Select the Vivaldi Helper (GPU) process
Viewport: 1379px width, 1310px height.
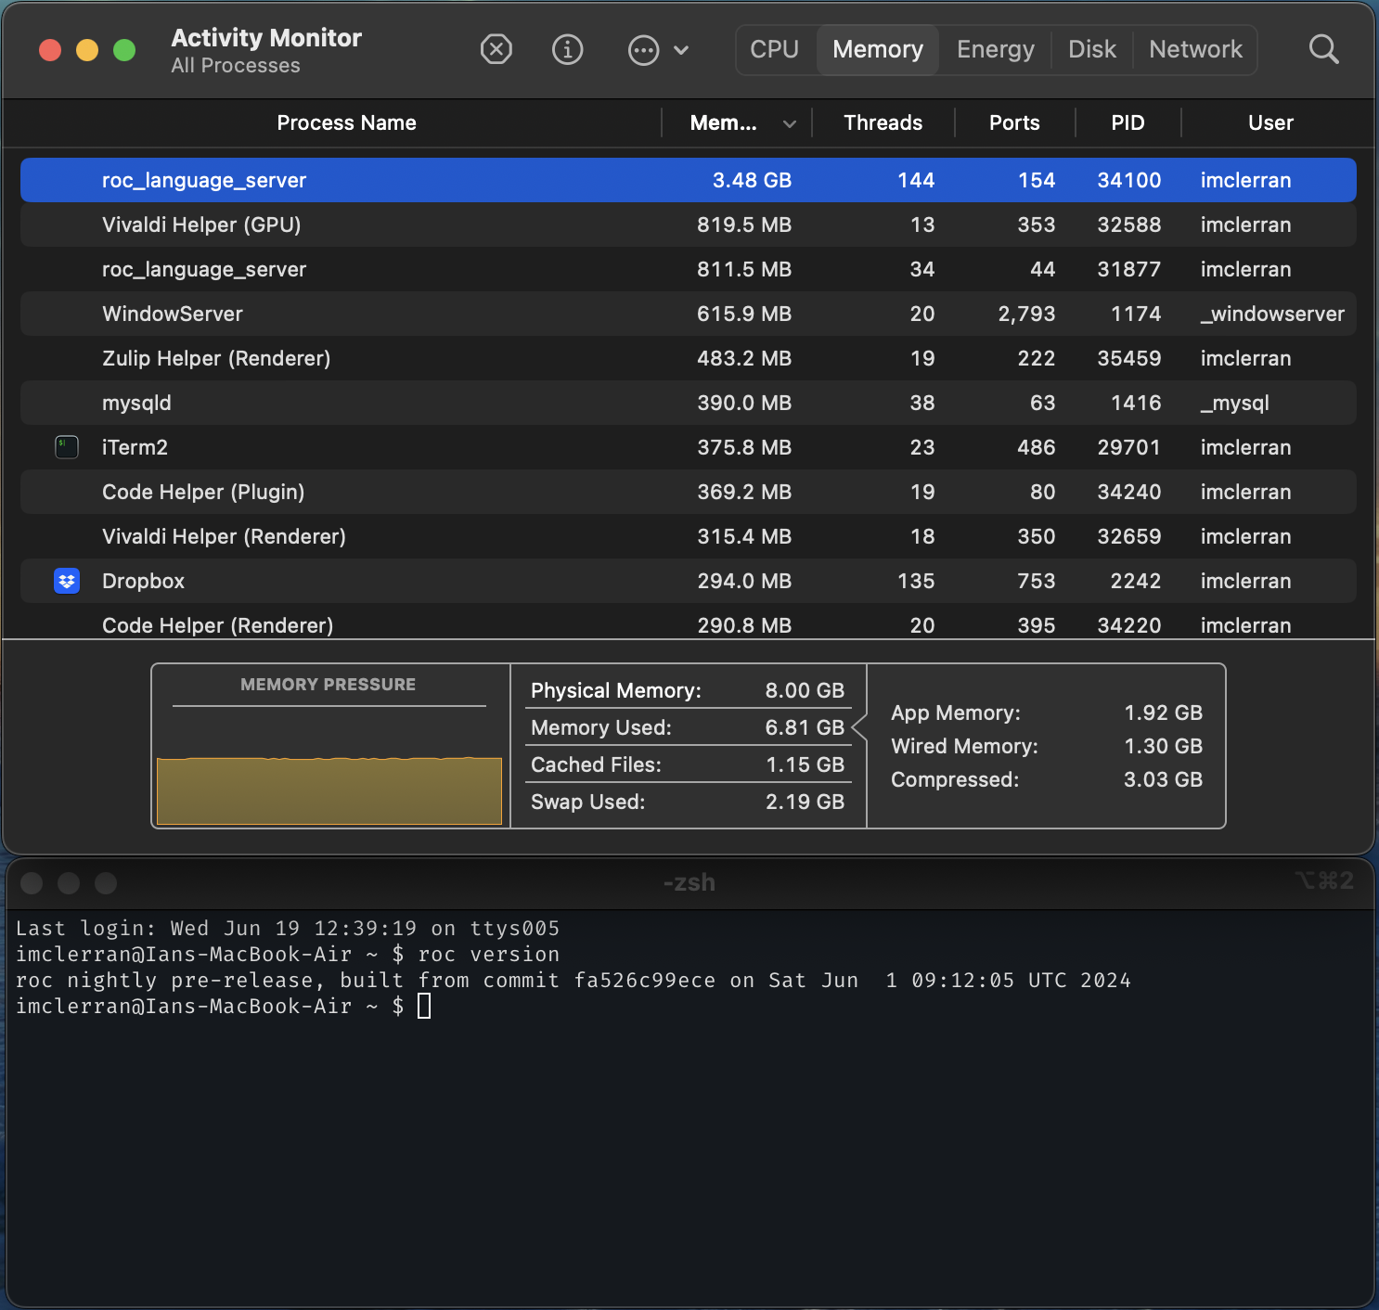689,225
